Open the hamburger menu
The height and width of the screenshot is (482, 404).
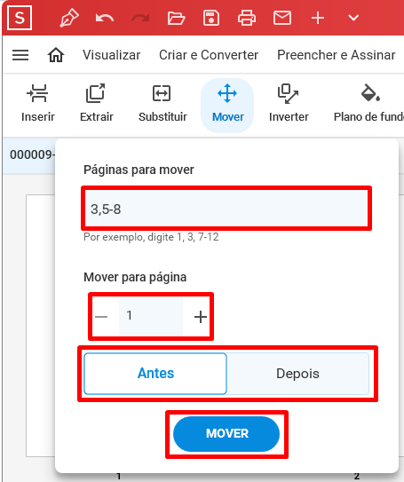point(20,55)
